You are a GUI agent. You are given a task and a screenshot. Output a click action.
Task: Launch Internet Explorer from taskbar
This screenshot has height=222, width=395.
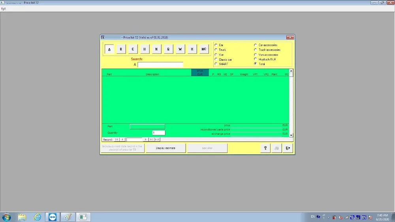(x=37, y=217)
